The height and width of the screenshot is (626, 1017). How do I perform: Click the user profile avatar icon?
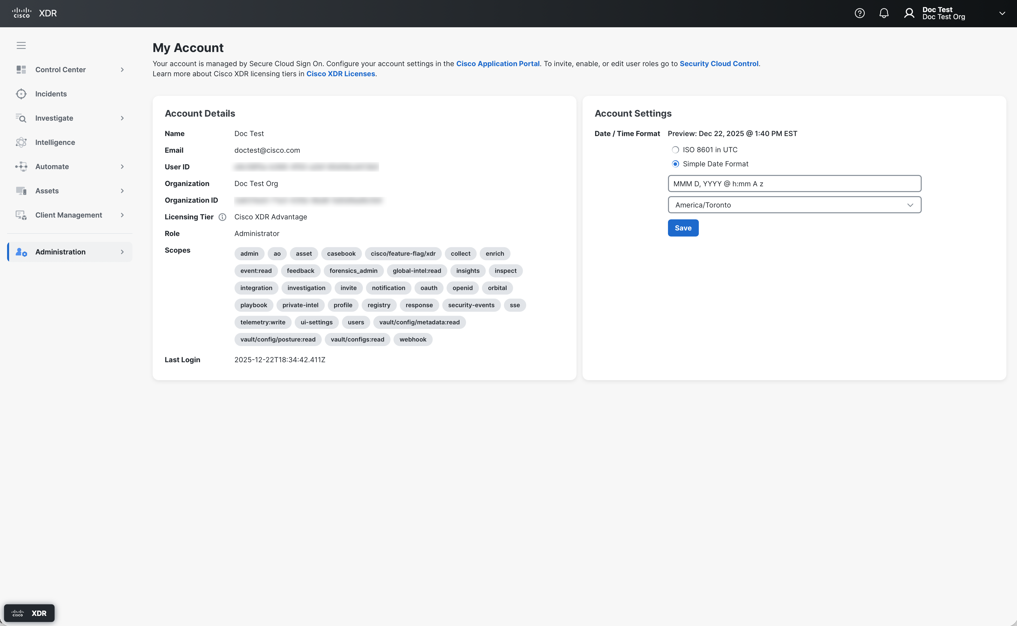(909, 13)
